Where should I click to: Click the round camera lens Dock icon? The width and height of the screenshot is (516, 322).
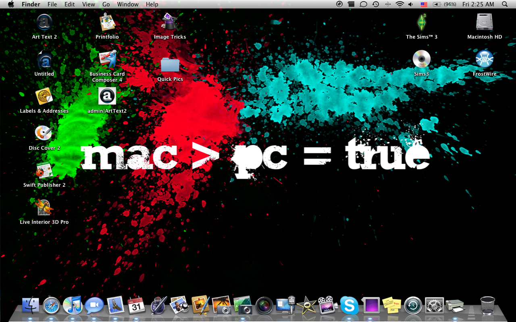264,305
